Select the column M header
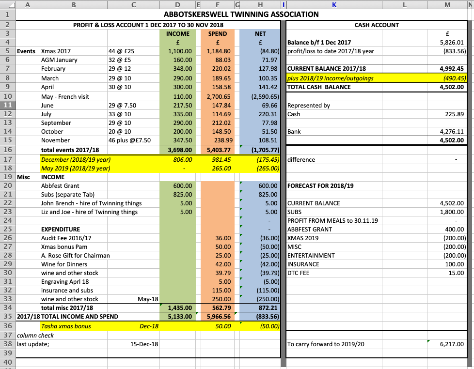The image size is (474, 369). pyautogui.click(x=447, y=4)
